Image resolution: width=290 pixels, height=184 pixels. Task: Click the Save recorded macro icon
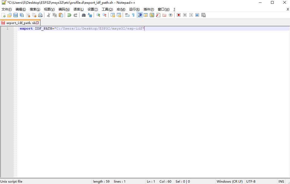(204, 15)
